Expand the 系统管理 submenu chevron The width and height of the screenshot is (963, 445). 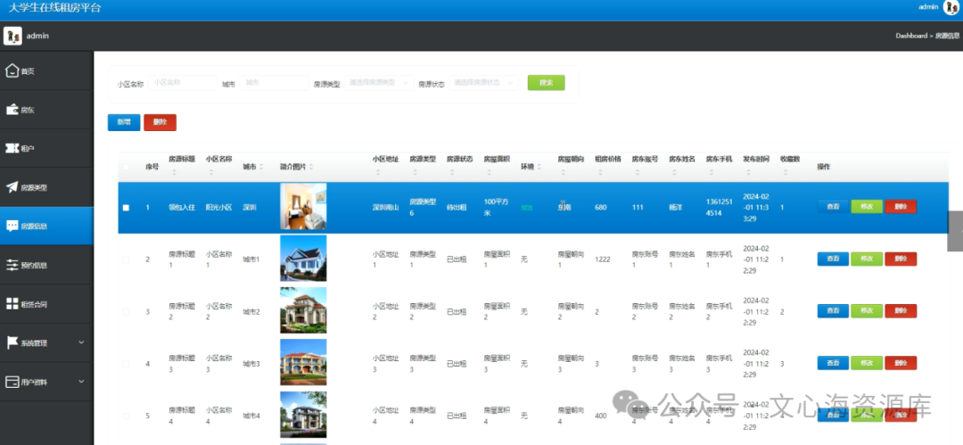pos(82,342)
